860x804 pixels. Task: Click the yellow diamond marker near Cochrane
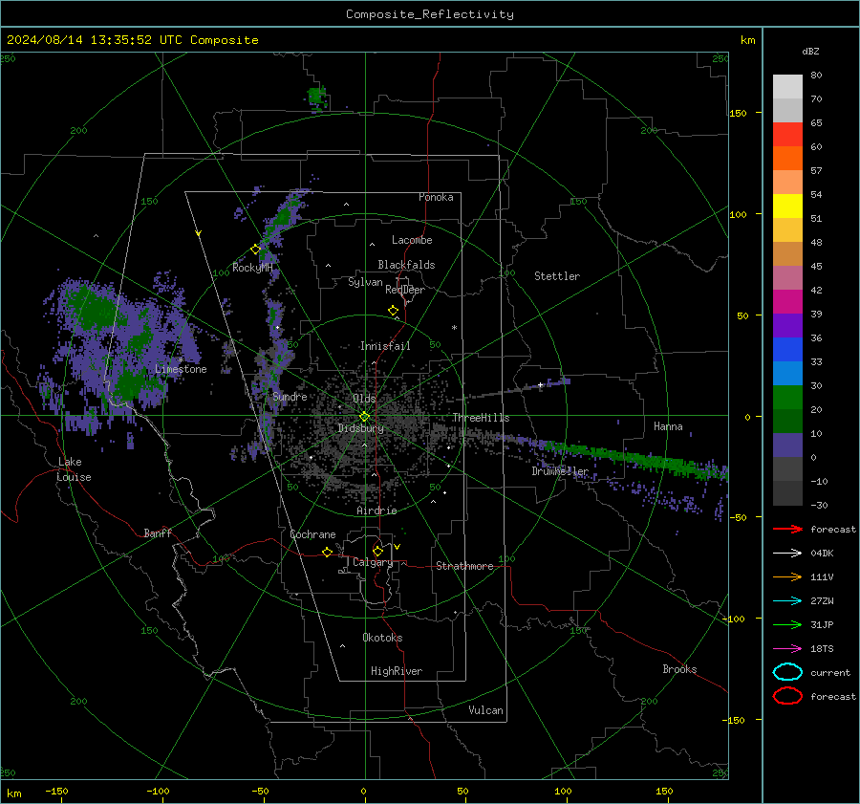click(x=328, y=552)
